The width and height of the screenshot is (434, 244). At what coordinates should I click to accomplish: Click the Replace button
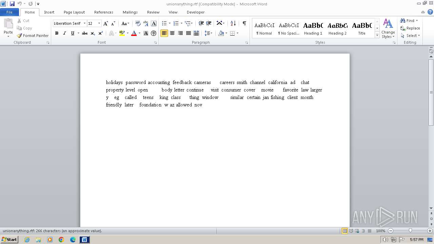pyautogui.click(x=410, y=28)
